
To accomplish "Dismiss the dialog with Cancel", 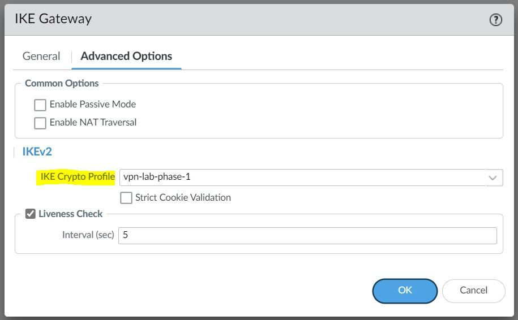I will point(473,291).
